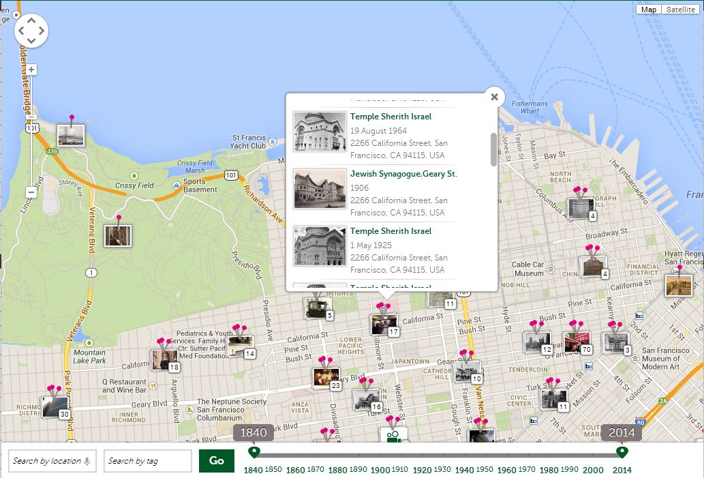This screenshot has height=478, width=704.
Task: Click the Search by tag field
Action: [x=148, y=460]
